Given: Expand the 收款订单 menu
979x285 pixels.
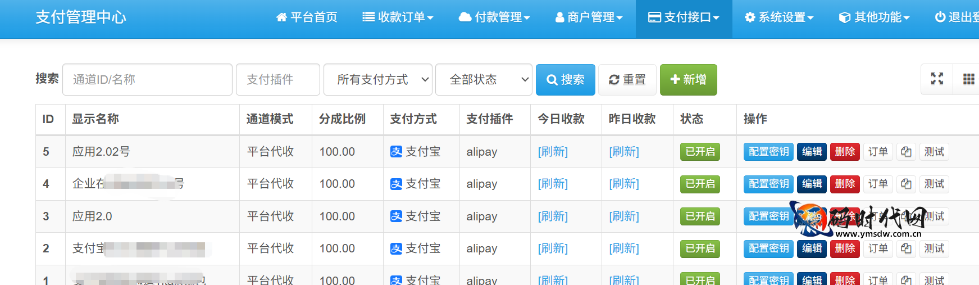Looking at the screenshot, I should [x=398, y=17].
